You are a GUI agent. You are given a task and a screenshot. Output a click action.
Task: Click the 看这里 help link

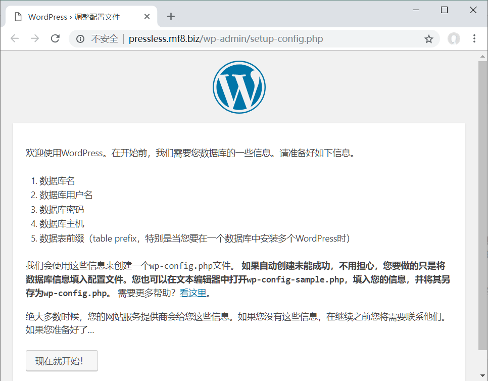[193, 293]
